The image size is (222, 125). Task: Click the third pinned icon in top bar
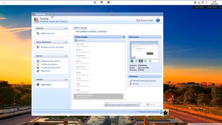pos(109,2)
